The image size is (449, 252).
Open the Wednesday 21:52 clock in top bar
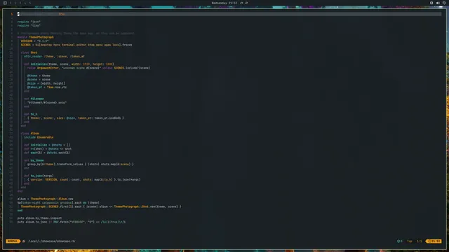224,3
